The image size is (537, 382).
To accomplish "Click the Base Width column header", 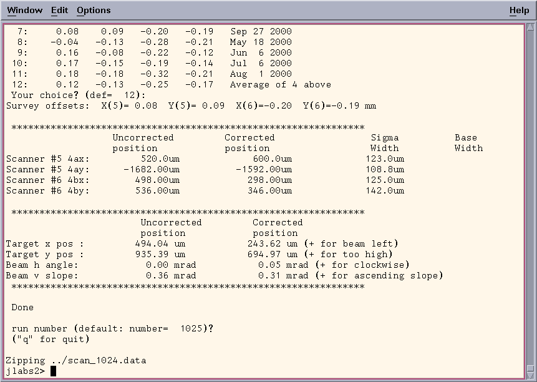I will [468, 143].
